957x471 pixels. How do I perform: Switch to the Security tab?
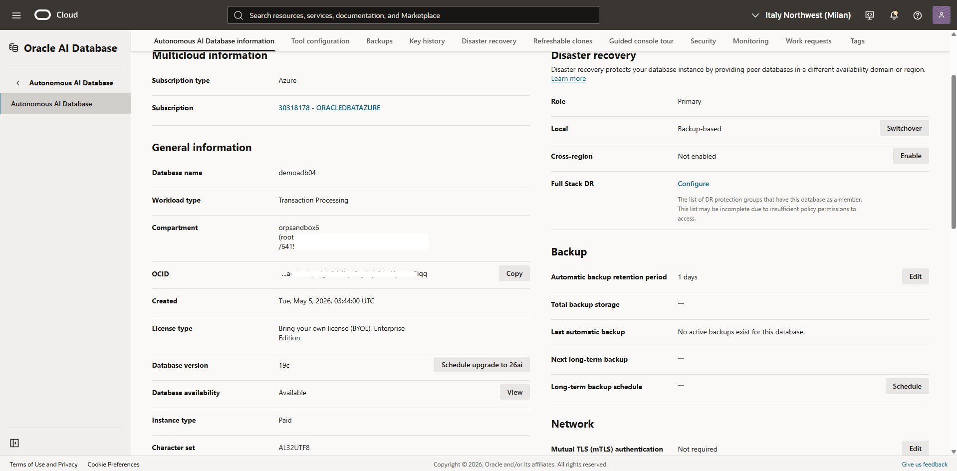tap(703, 41)
